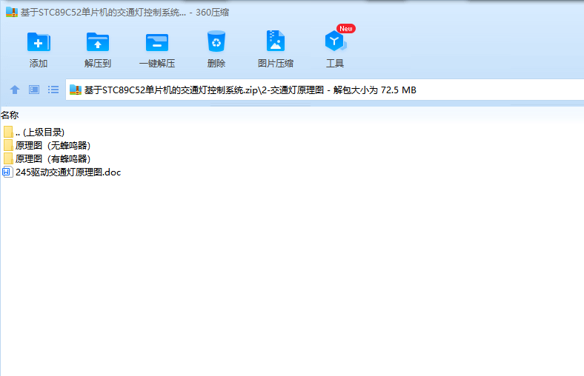
Task: Select Word doc icon of 245驱动交通灯原理图.doc
Action: coord(7,172)
